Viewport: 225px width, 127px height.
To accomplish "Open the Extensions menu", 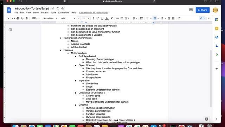I will coord(64,13).
